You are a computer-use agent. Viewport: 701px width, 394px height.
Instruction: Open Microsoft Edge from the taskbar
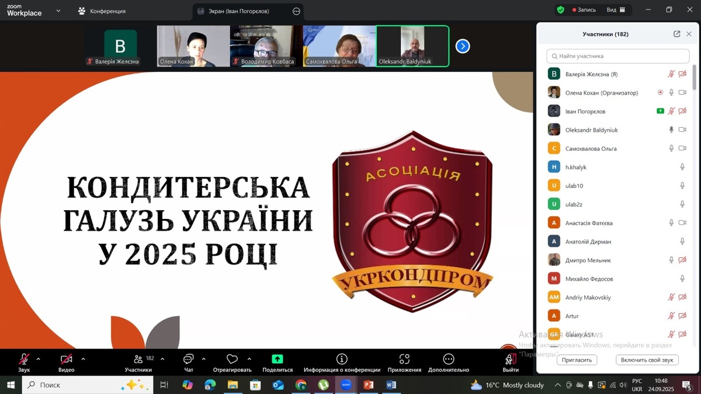point(210,385)
